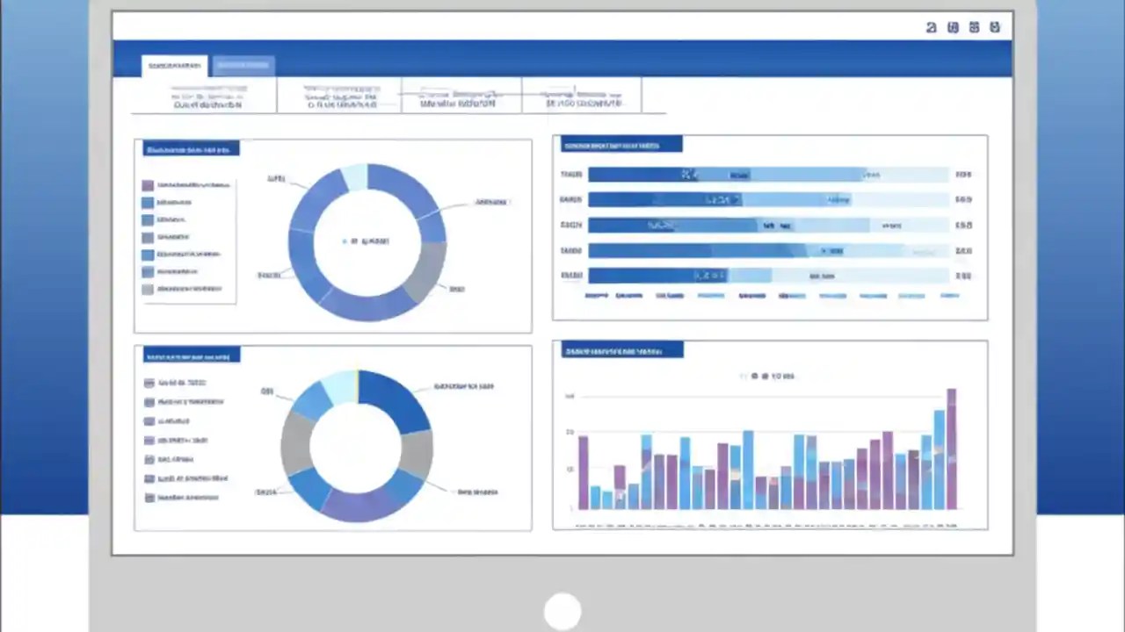Switch to the active white tab at top left
The width and height of the screenshot is (1125, 632).
click(x=173, y=65)
